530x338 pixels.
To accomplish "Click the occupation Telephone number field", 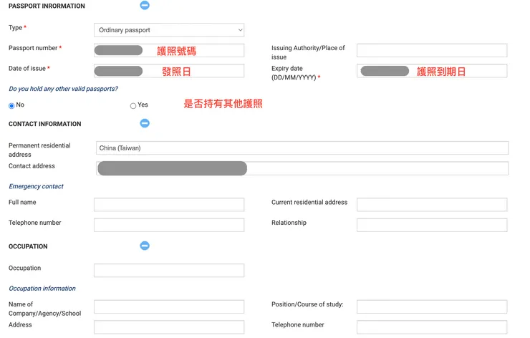I will pyautogui.click(x=432, y=327).
